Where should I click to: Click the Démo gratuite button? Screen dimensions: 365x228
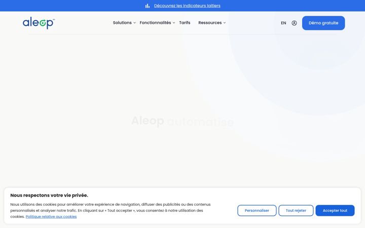click(x=323, y=23)
